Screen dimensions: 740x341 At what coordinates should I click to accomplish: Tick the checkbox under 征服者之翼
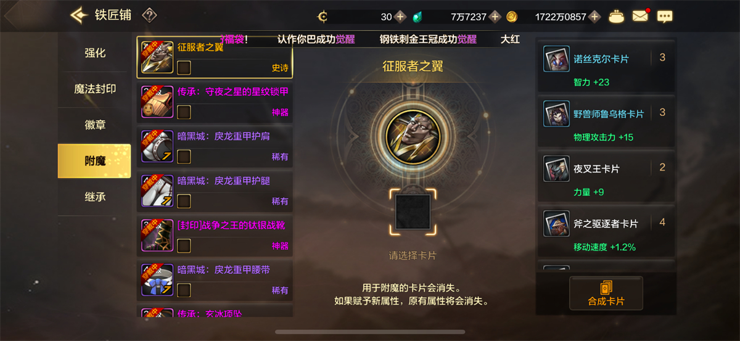point(184,67)
